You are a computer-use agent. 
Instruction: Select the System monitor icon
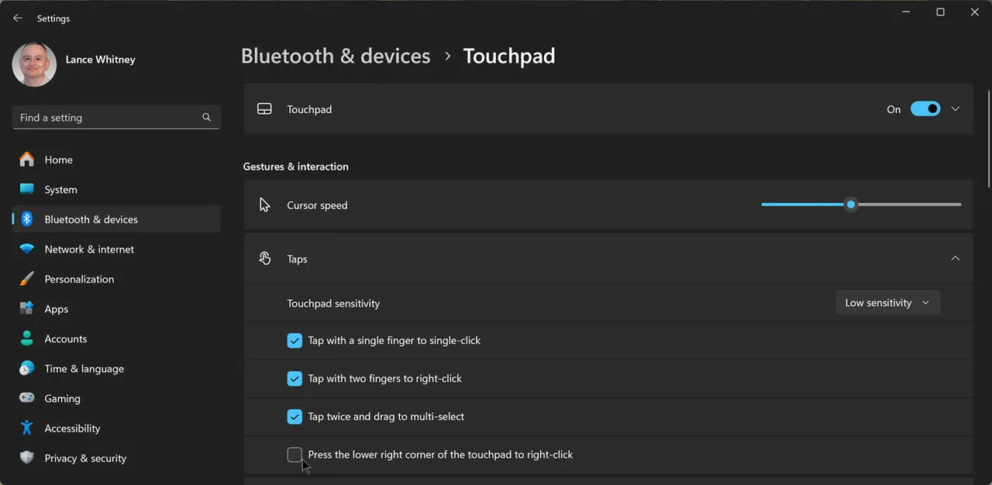pos(27,189)
